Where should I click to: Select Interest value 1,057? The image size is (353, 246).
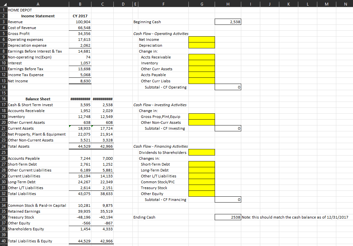(80, 63)
